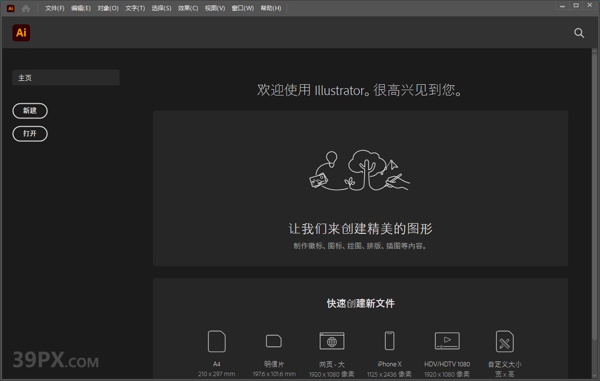Image resolution: width=600 pixels, height=381 pixels.
Task: Select the HDV/HDTV 1080 video preset icon
Action: click(x=447, y=341)
